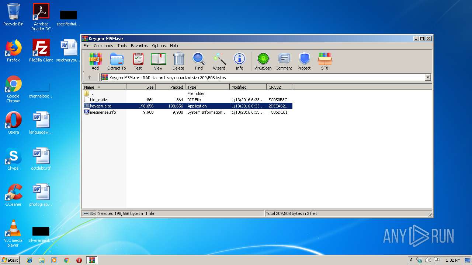Open octdebt.rtf desktop document
The width and height of the screenshot is (472, 265).
click(41, 159)
